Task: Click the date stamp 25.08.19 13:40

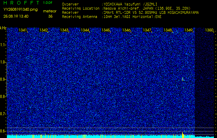Action: click(16, 16)
